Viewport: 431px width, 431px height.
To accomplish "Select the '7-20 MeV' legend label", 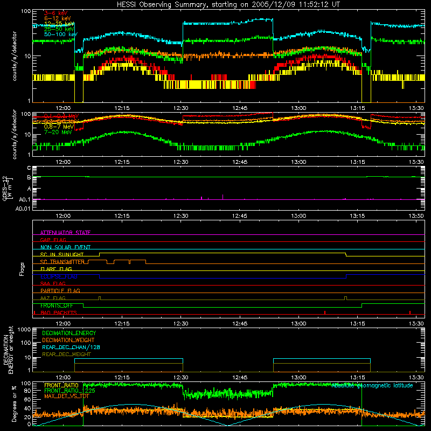I will click(x=58, y=132).
